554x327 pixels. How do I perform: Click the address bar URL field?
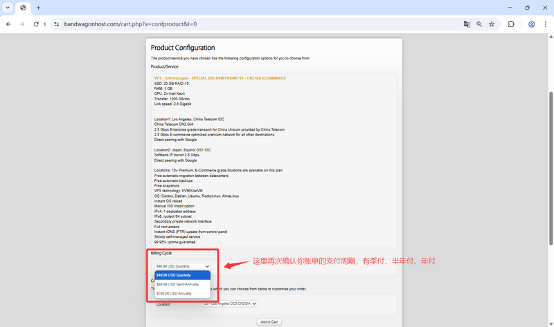click(x=242, y=24)
